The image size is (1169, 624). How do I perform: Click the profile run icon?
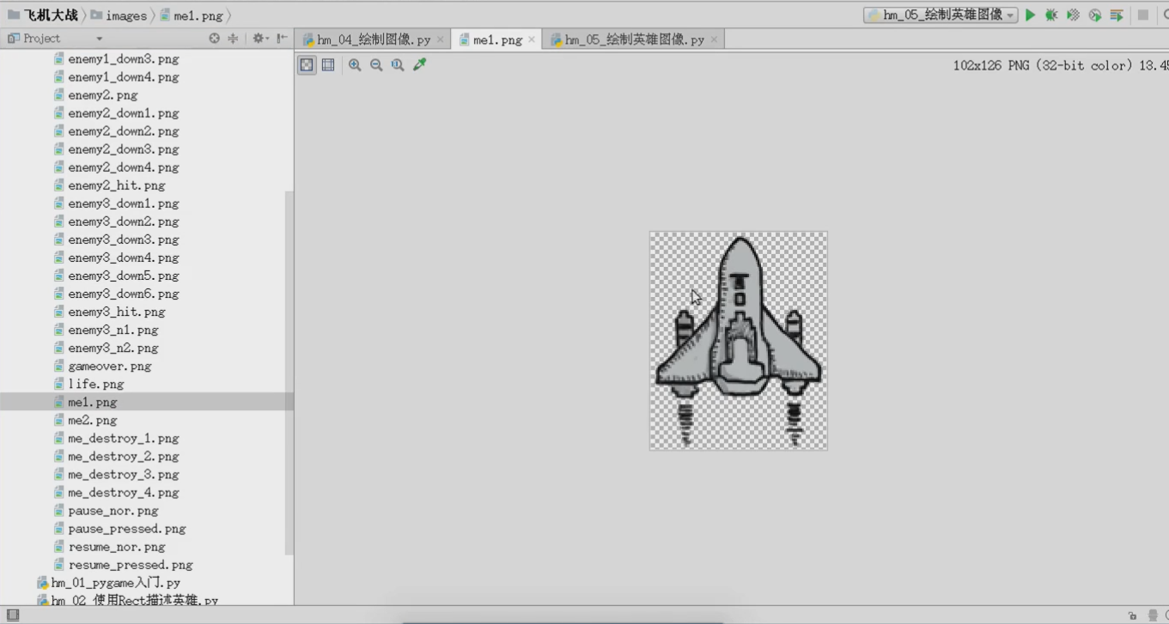(1095, 15)
